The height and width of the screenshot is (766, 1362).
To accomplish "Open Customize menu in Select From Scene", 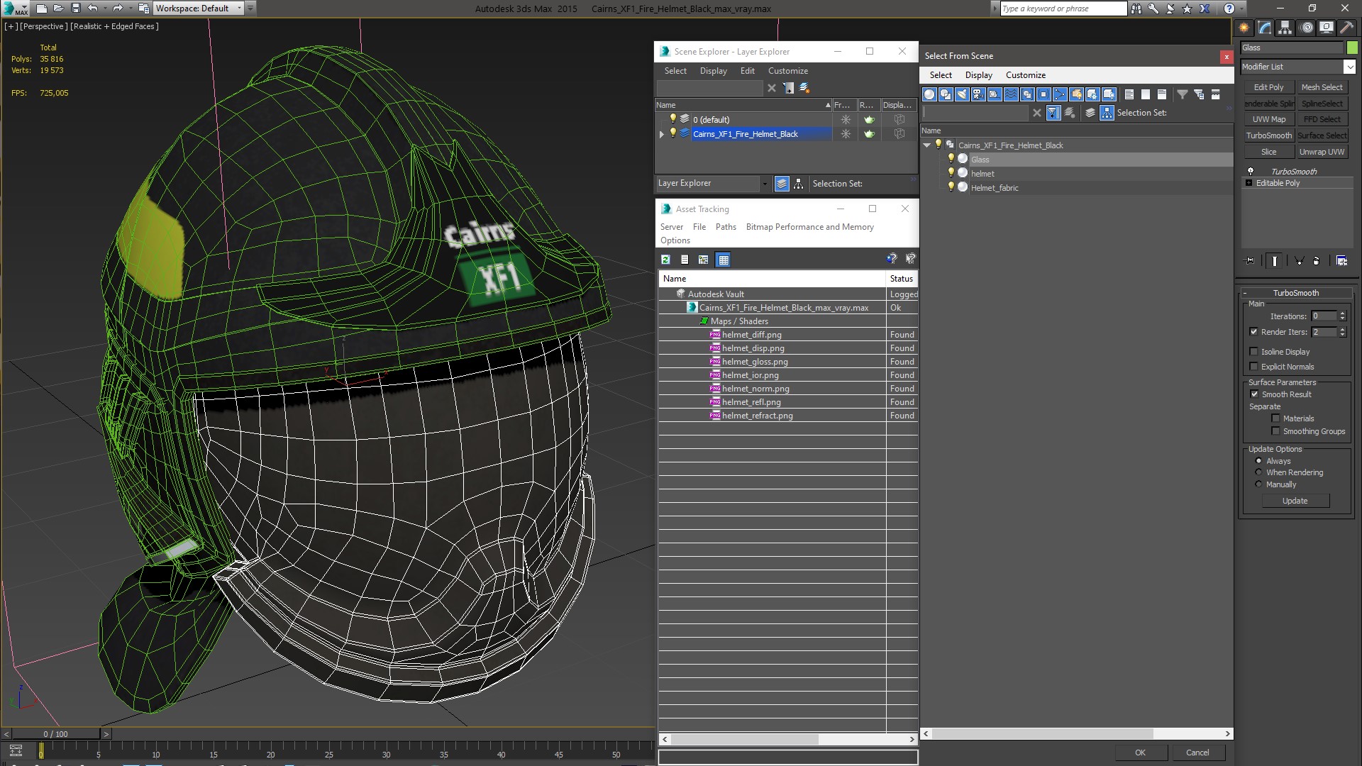I will [x=1025, y=75].
